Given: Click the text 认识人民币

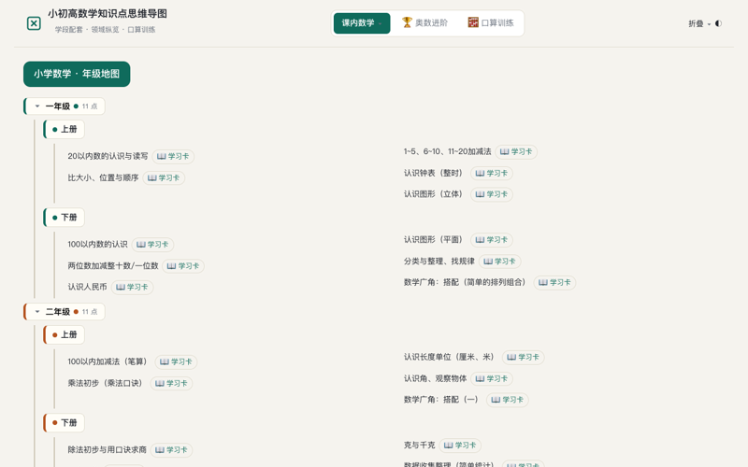Looking at the screenshot, I should pyautogui.click(x=87, y=287).
